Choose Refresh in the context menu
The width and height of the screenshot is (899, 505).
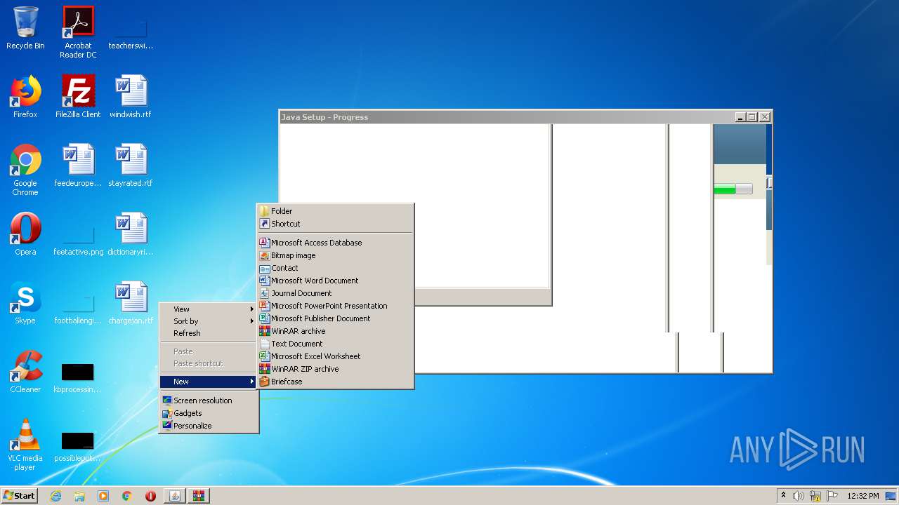(x=209, y=333)
